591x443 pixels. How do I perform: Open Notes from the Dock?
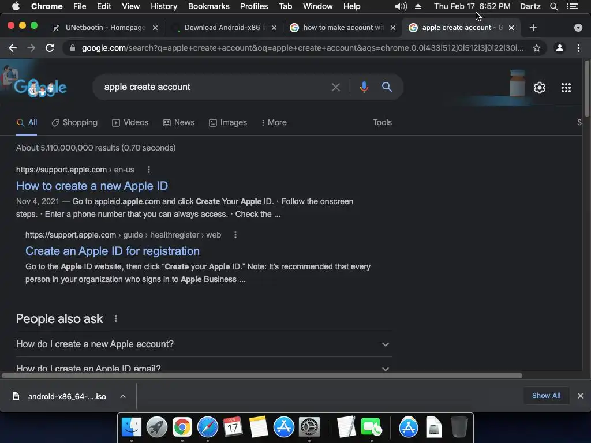point(258,427)
